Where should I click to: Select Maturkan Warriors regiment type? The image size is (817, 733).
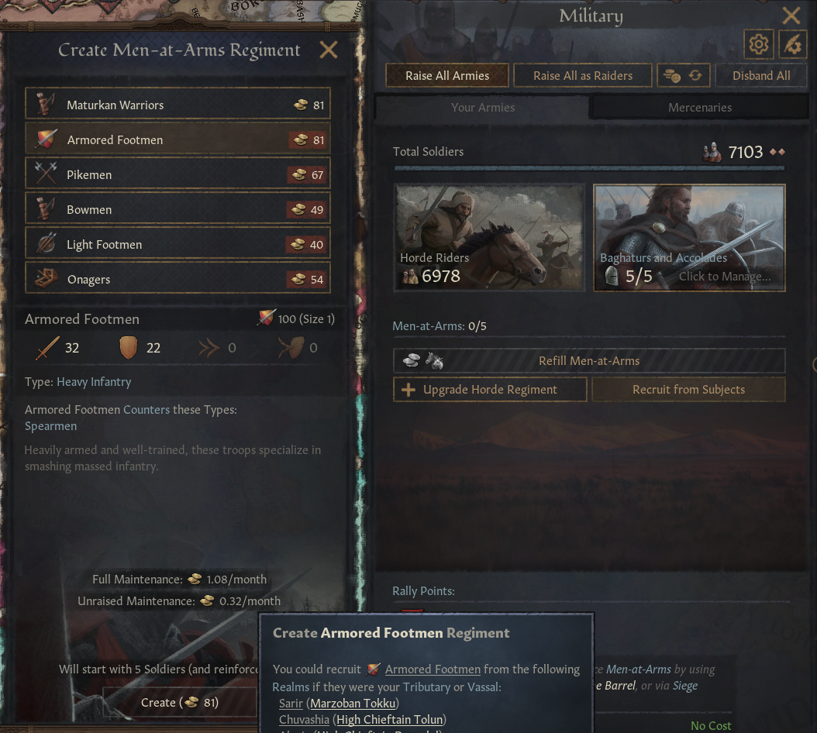178,105
